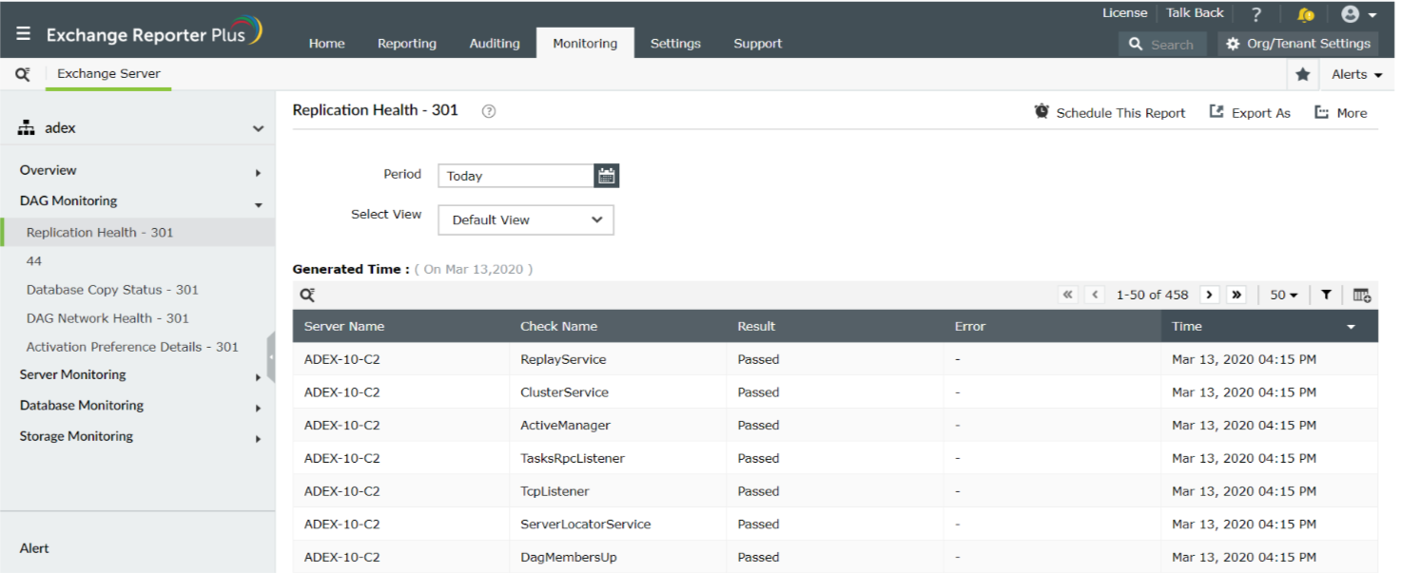Open the Alerts dropdown
Viewport: 1401px width, 573px height.
(x=1354, y=74)
